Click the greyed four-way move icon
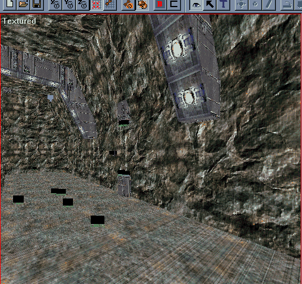 241,4
